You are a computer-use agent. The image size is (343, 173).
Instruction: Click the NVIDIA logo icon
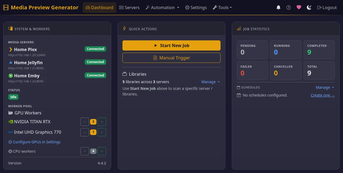[10, 122]
